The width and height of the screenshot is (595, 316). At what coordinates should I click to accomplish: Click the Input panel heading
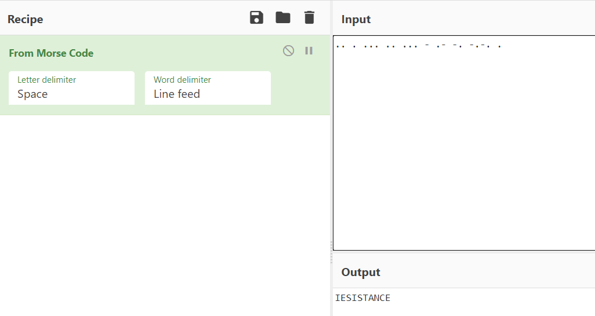pyautogui.click(x=356, y=19)
